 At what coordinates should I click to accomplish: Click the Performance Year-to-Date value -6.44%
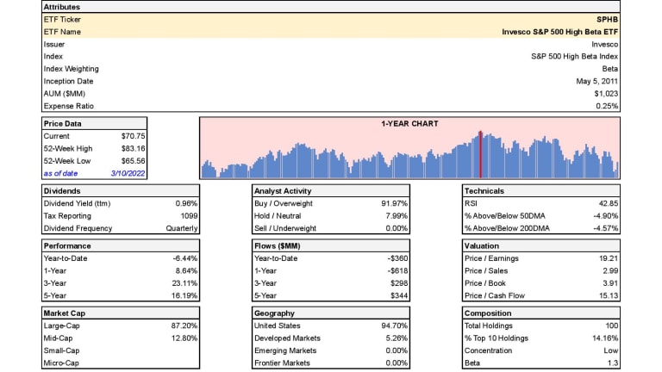(x=185, y=258)
